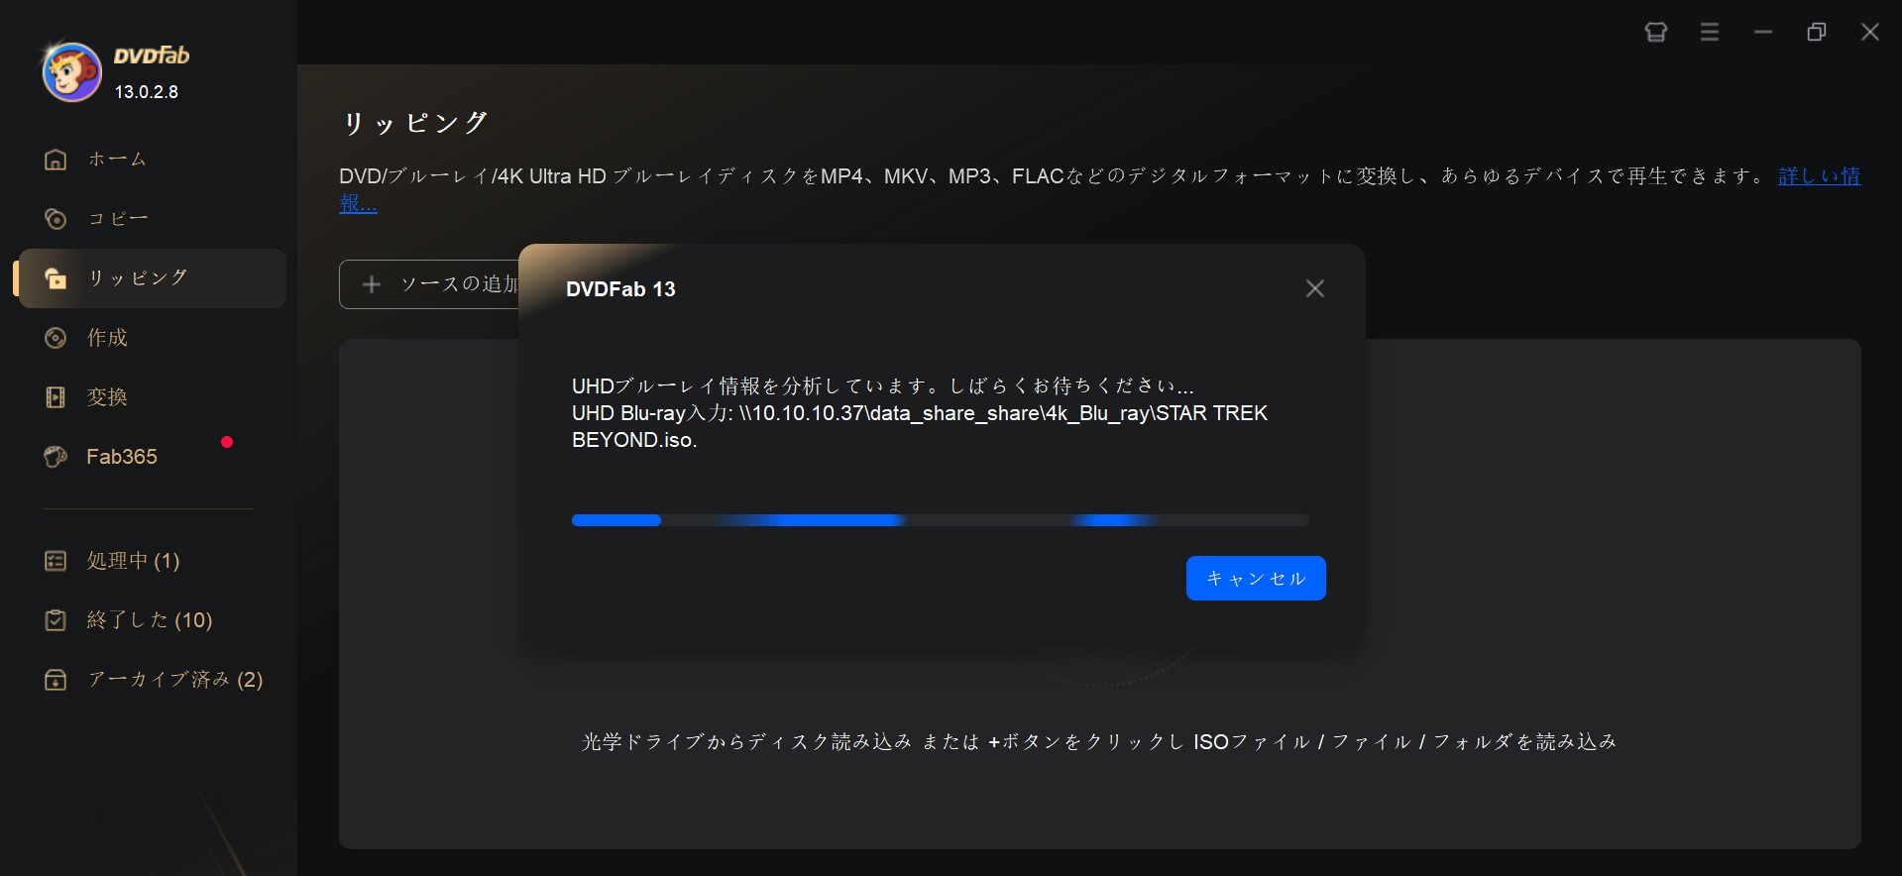The width and height of the screenshot is (1902, 876).
Task: Close the DVDFab 13 dialog
Action: 1315,288
